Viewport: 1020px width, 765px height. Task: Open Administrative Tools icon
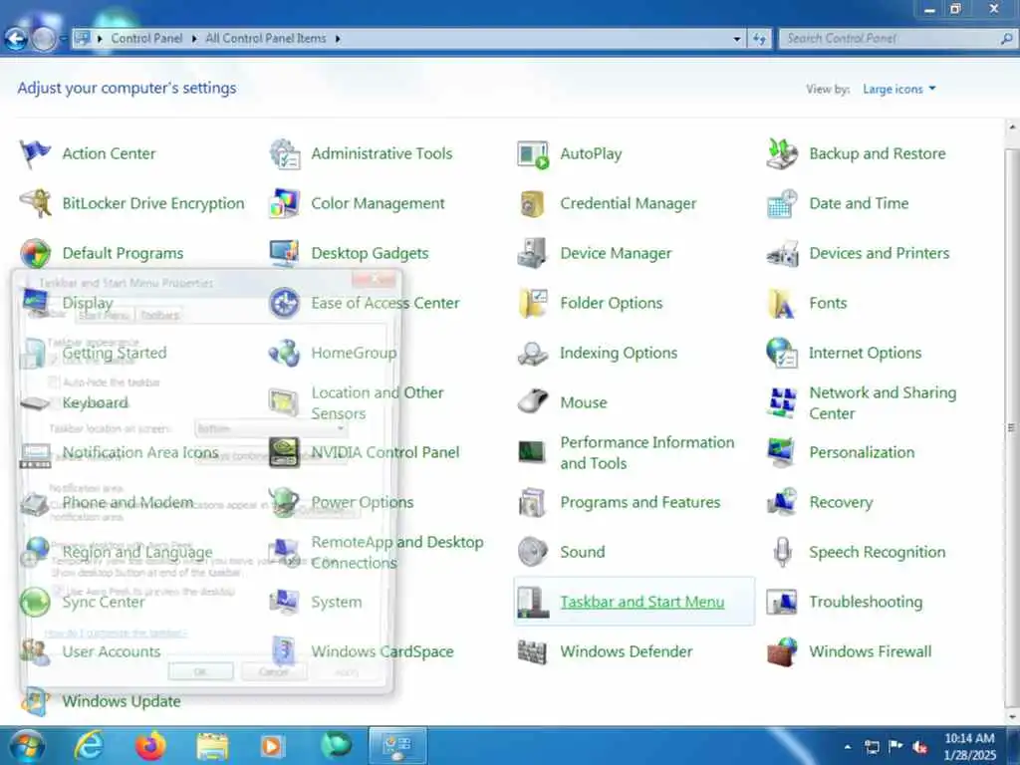[x=284, y=153]
